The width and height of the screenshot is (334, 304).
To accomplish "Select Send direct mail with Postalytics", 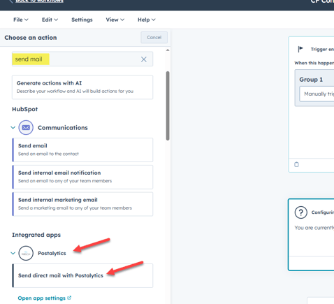I will click(x=82, y=275).
